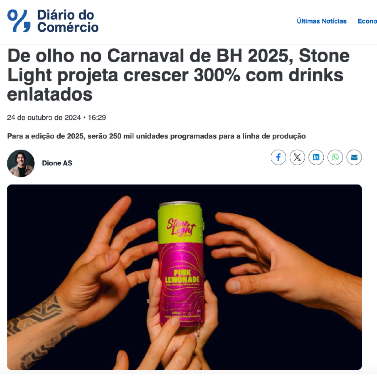Image resolution: width=377 pixels, height=377 pixels.
Task: Open author Dione AS's profile link
Action: 57,163
